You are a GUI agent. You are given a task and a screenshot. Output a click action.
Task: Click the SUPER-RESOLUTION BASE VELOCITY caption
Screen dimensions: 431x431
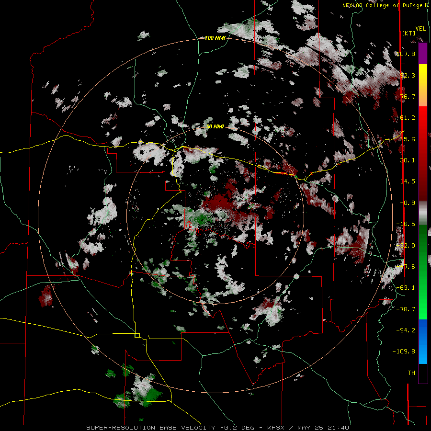tap(151, 428)
